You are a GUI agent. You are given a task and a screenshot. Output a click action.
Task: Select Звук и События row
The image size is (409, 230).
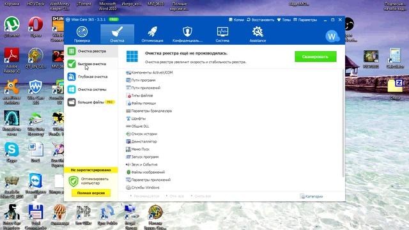(x=142, y=165)
